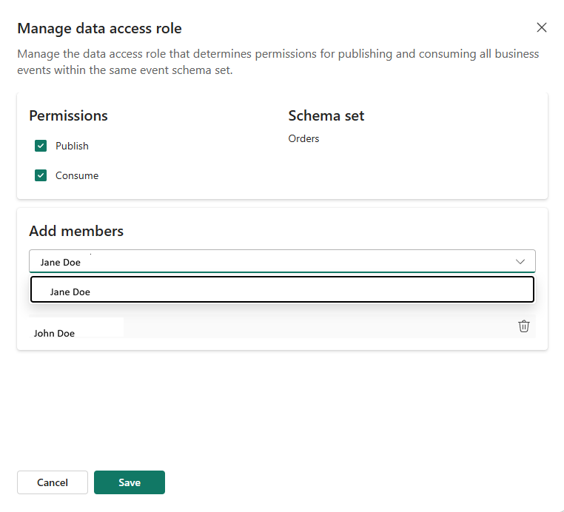Click the blank space right of John Doe

click(317, 326)
